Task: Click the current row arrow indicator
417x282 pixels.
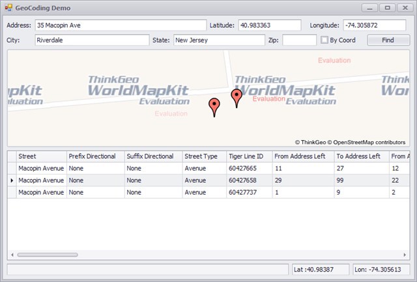Action: tap(12, 180)
